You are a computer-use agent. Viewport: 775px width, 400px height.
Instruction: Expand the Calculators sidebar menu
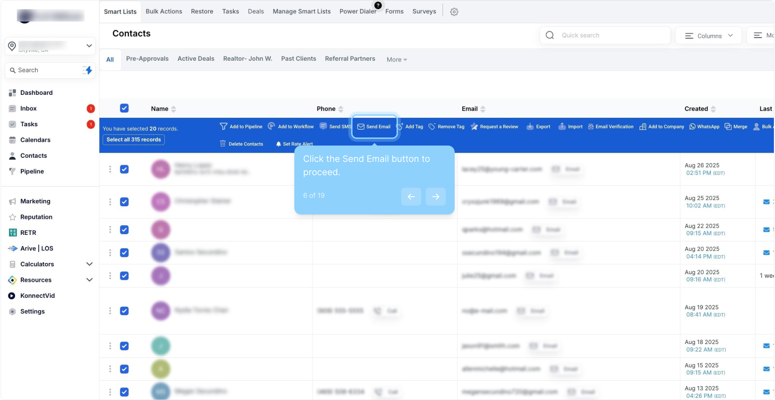tap(89, 264)
